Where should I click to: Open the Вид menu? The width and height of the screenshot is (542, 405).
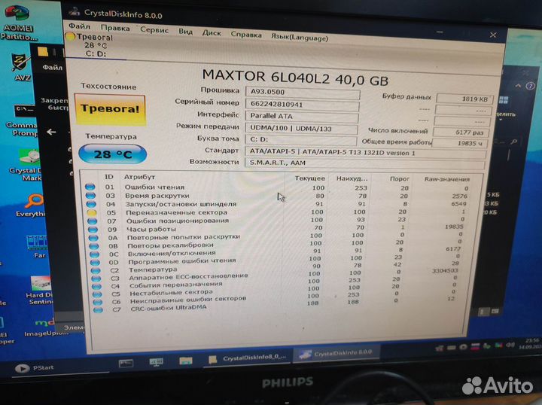[186, 32]
